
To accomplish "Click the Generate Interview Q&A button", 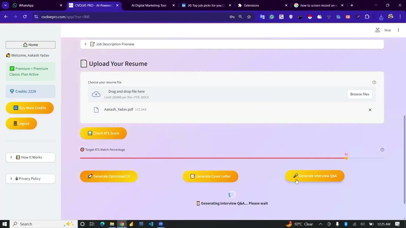I will (x=315, y=176).
